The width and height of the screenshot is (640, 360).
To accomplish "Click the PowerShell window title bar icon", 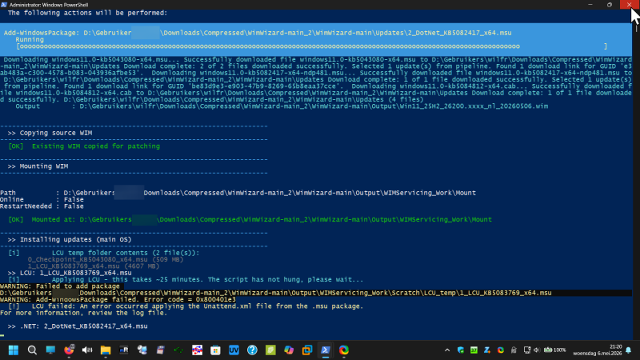I will click(4, 5).
